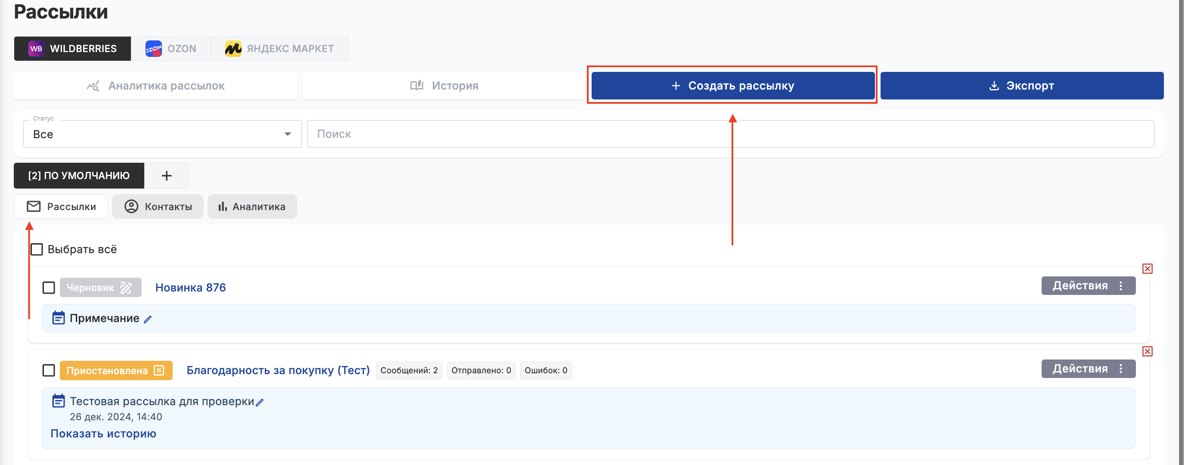Click the Yandex Market logo icon

click(233, 48)
